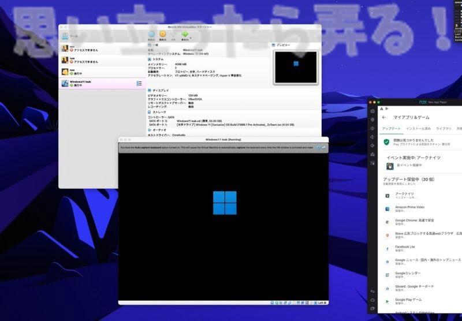Screen dimensions: 462x321
Task: Click the General (一般) section header
Action: (153, 45)
